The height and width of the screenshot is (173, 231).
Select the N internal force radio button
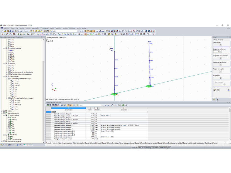[9, 50]
